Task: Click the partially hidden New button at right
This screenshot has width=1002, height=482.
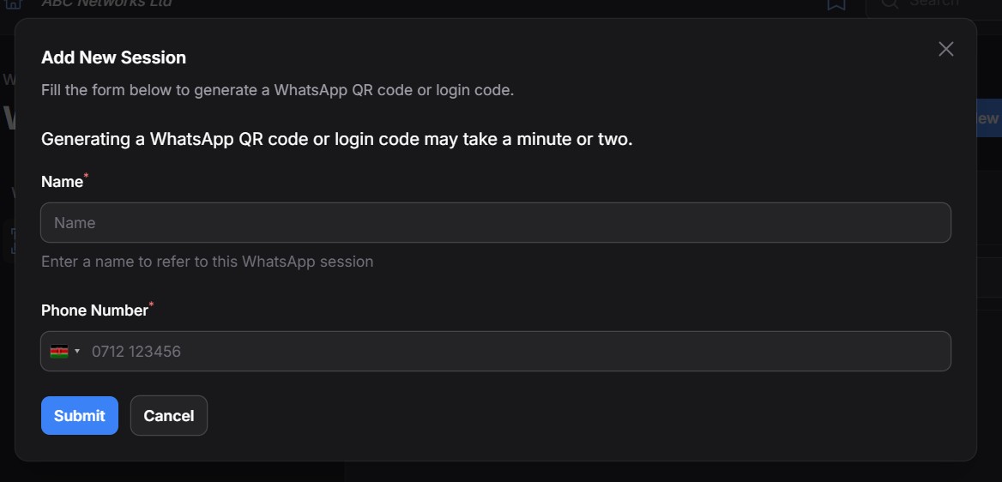Action: tap(988, 118)
